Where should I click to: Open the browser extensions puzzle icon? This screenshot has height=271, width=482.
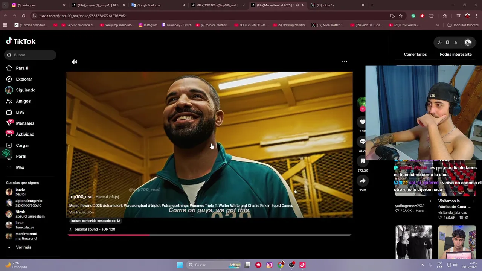point(432,16)
